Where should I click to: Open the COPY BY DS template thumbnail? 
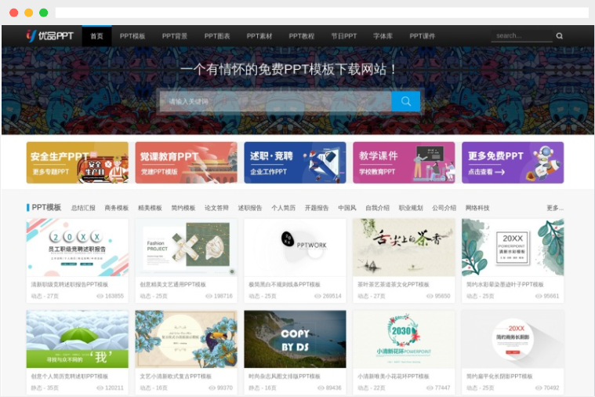click(295, 339)
